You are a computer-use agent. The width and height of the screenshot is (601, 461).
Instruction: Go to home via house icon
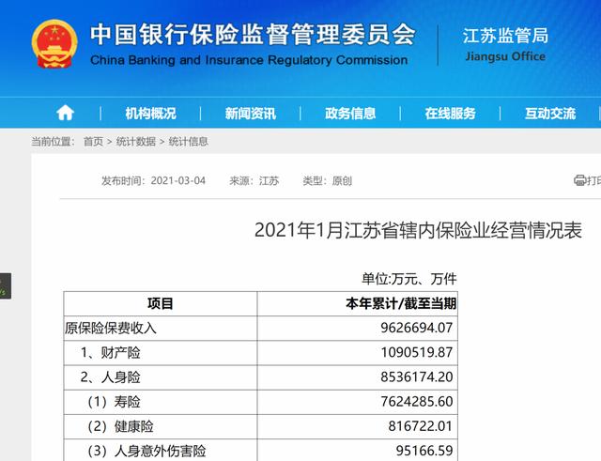65,113
